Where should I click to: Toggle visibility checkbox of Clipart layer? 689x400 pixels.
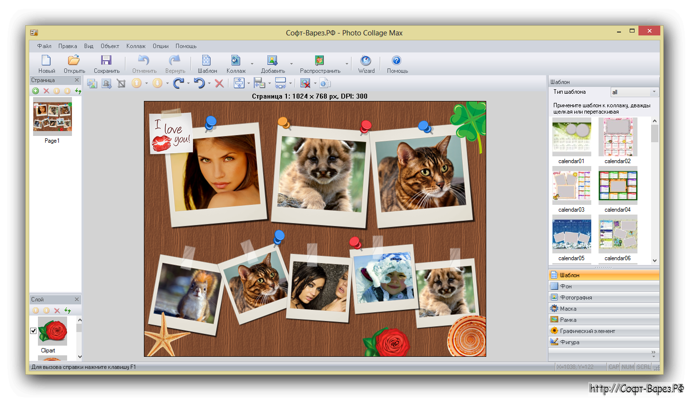(34, 331)
